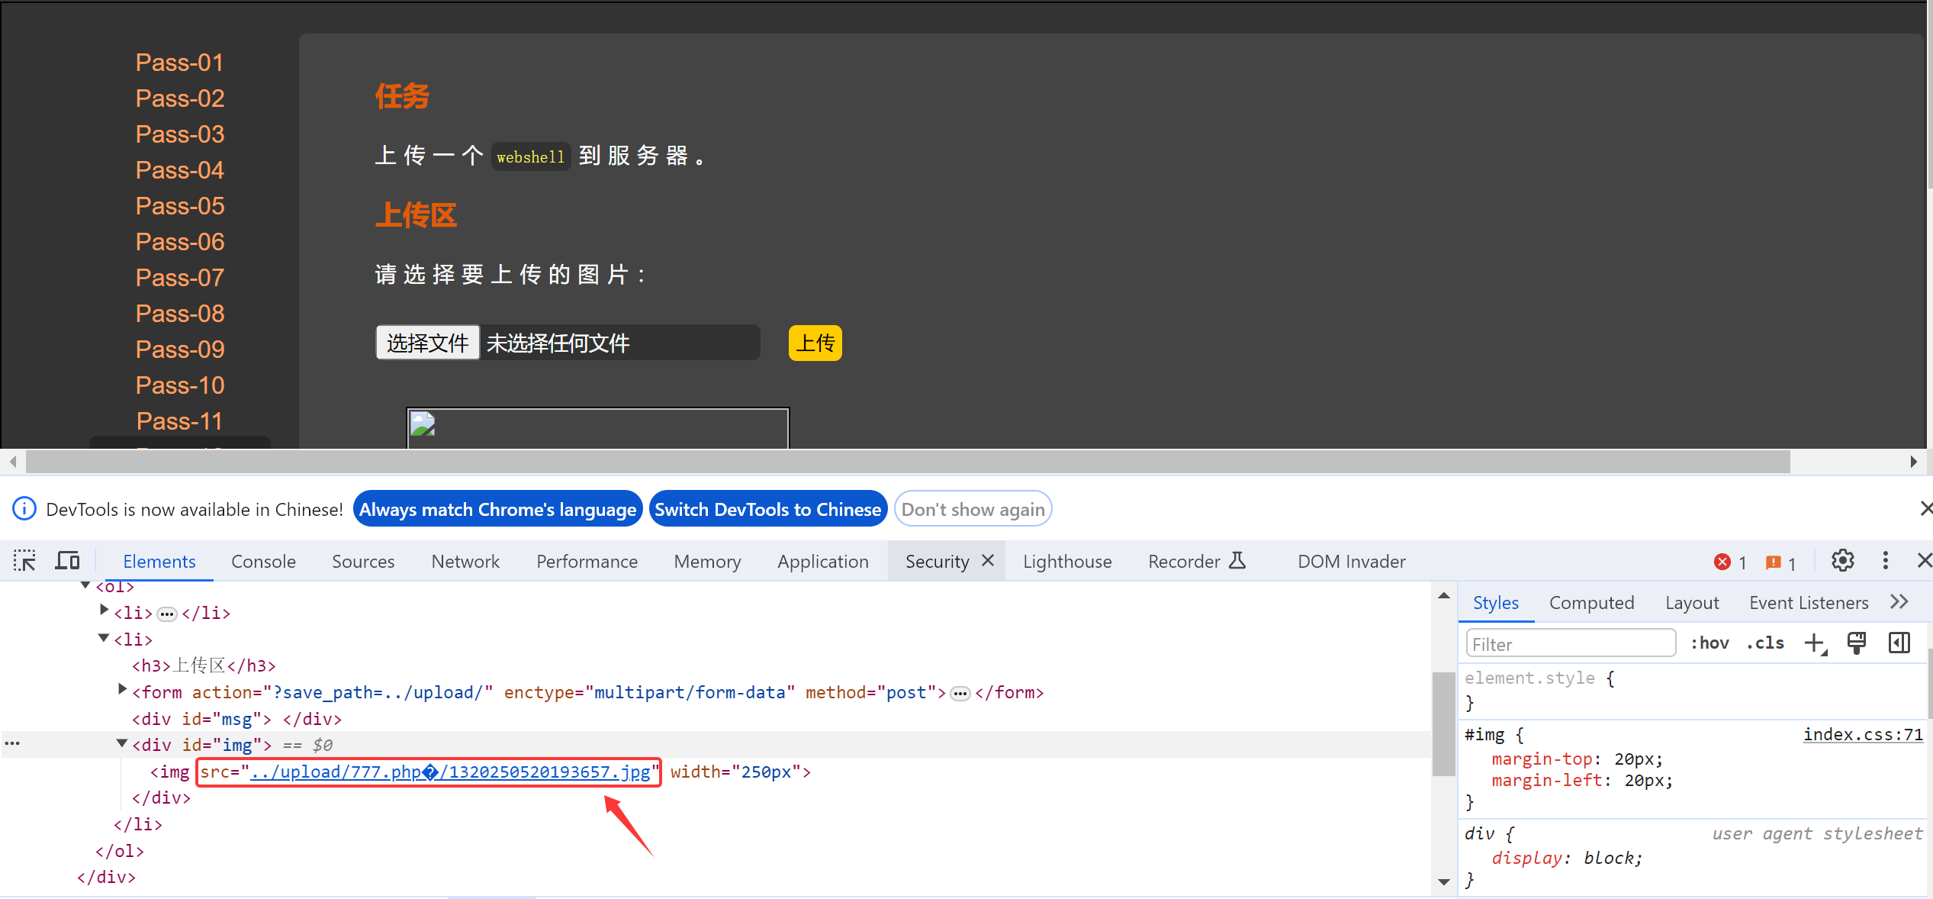Viewport: 1933px width, 899px height.
Task: Expand the form element node
Action: 122,690
